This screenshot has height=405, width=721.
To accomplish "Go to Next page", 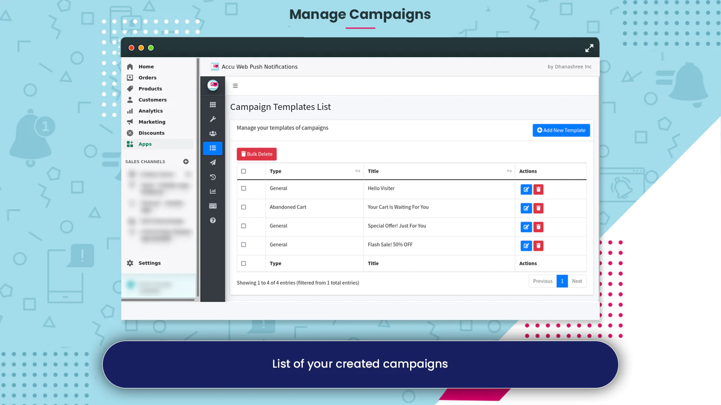I will click(577, 281).
